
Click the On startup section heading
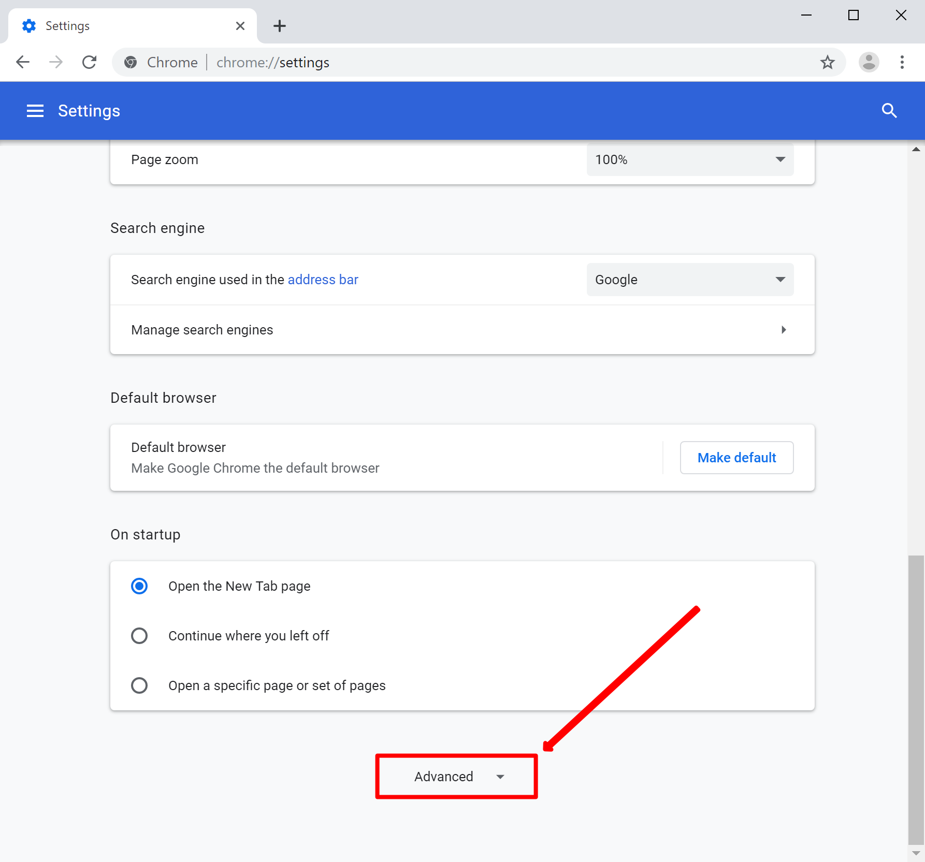(146, 534)
